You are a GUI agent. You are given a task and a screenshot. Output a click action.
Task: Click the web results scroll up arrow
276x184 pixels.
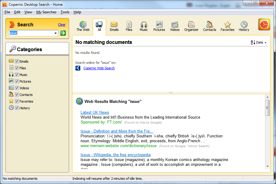coord(268,97)
